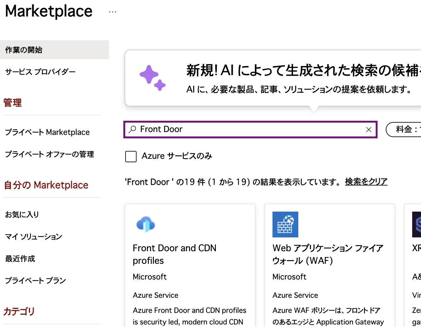The width and height of the screenshot is (421, 327).
Task: Click the magnifier icon in search box
Action: click(132, 129)
